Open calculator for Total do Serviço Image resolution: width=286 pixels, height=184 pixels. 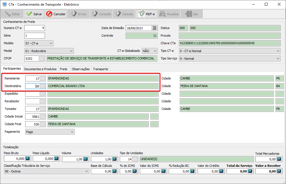coord(250,171)
